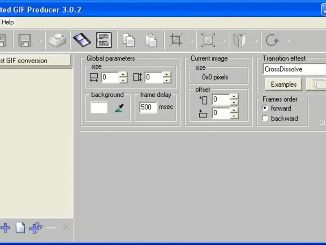
Task: Increase the vertical offset spinner
Action: (234, 110)
